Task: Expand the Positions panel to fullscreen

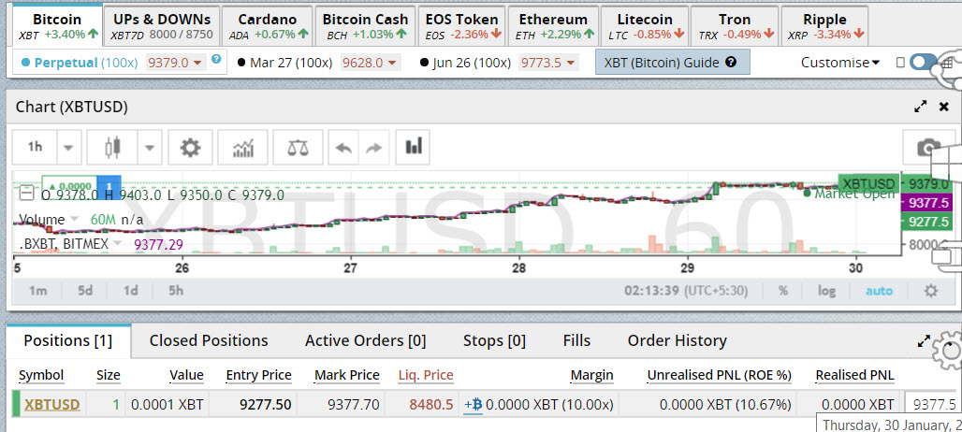Action: click(x=924, y=341)
